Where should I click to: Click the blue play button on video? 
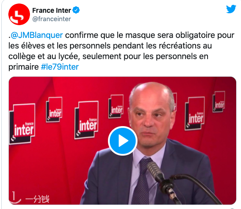pos(122,141)
